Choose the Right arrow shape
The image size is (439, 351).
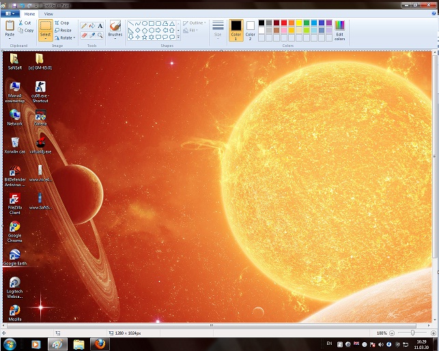click(x=158, y=30)
